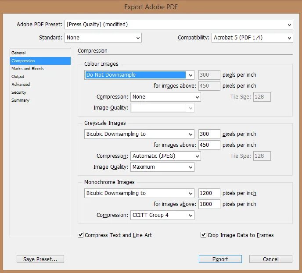Viewport: 302px width, 273px height.
Task: Open Monochrome Images Bicubic Downsampling dropdown
Action: 139,193
